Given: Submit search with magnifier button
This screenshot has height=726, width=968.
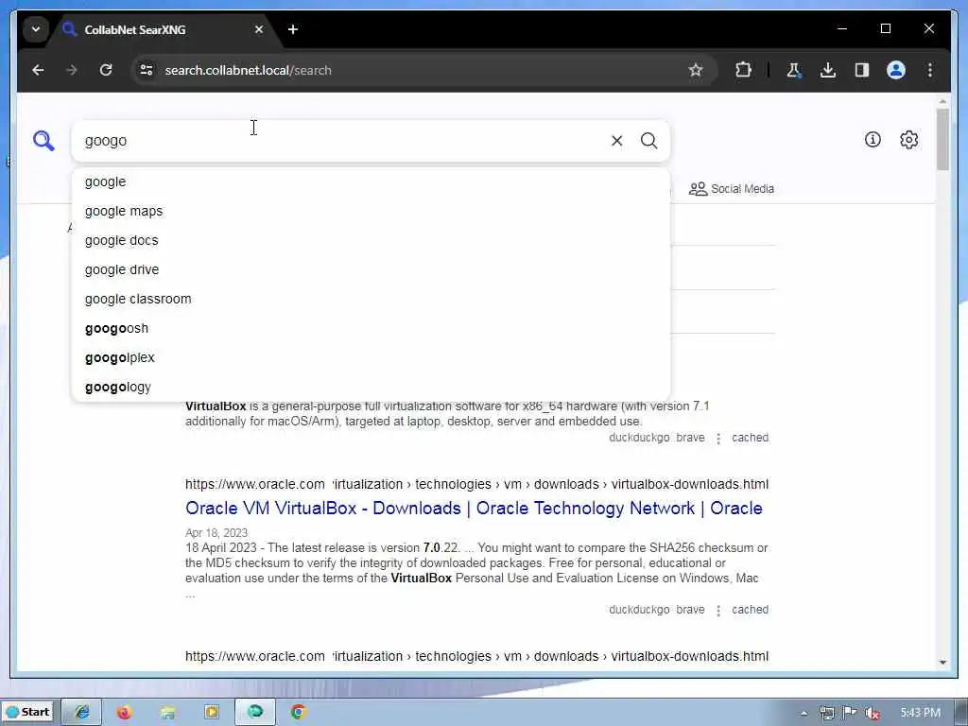Looking at the screenshot, I should point(648,141).
